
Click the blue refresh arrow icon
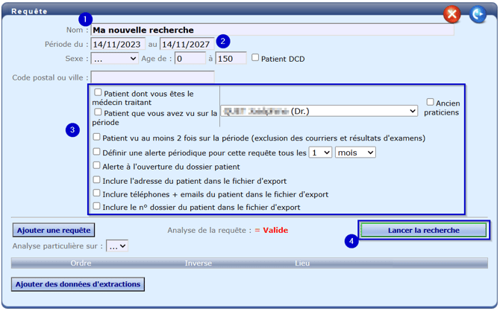[x=478, y=13]
